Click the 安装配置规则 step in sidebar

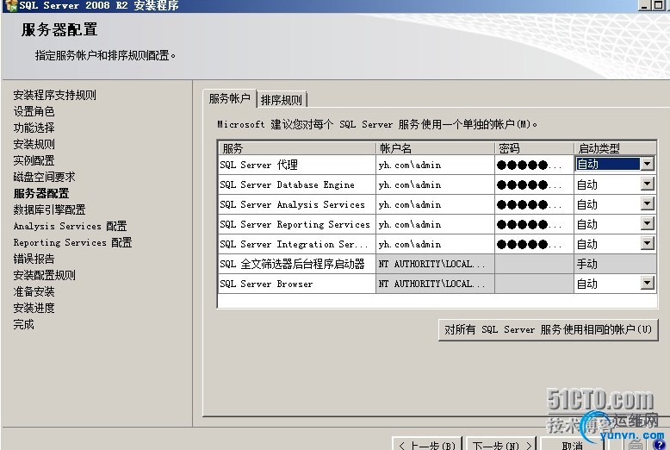[x=45, y=275]
